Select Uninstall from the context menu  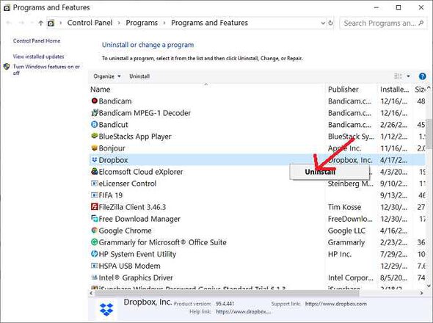coord(330,172)
